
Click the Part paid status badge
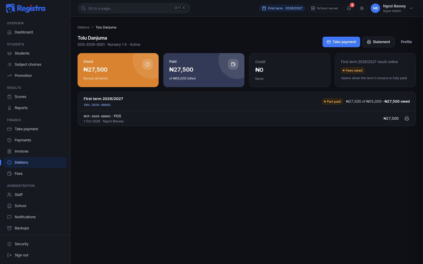coord(332,101)
